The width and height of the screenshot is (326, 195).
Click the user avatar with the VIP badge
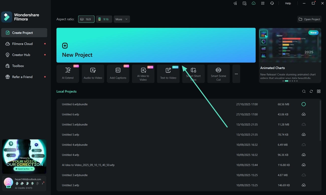click(x=8, y=182)
